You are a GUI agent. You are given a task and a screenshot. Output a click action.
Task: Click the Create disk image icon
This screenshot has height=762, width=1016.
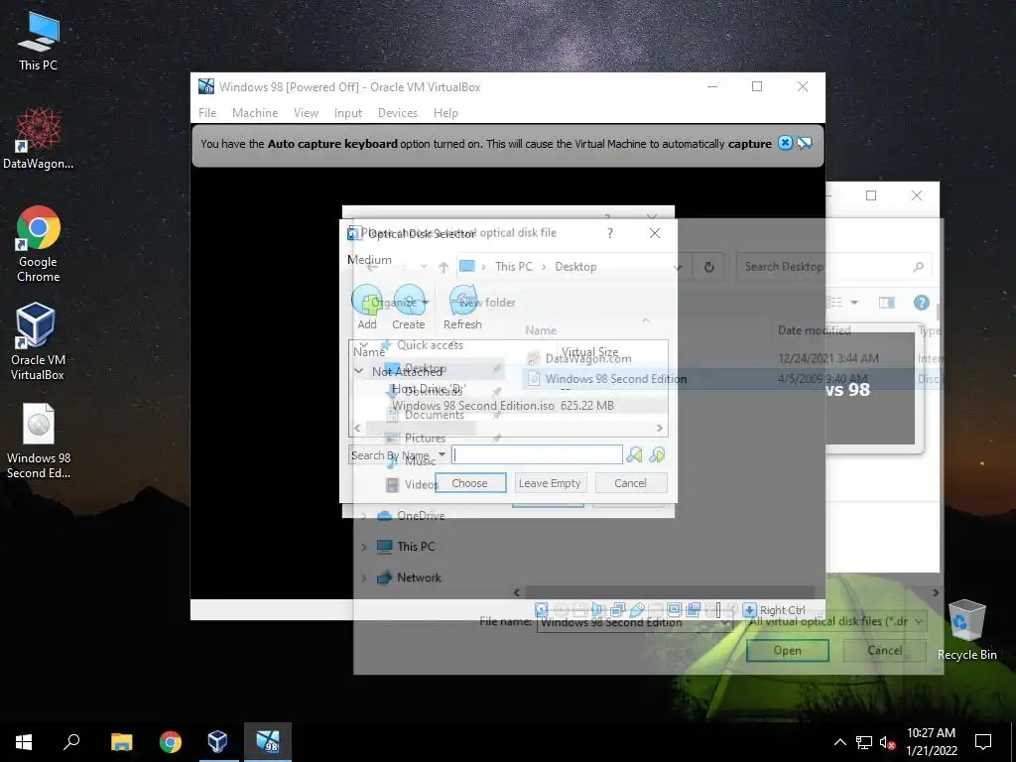point(409,302)
